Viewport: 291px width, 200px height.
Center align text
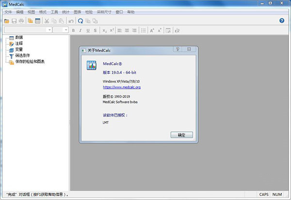click(127, 30)
